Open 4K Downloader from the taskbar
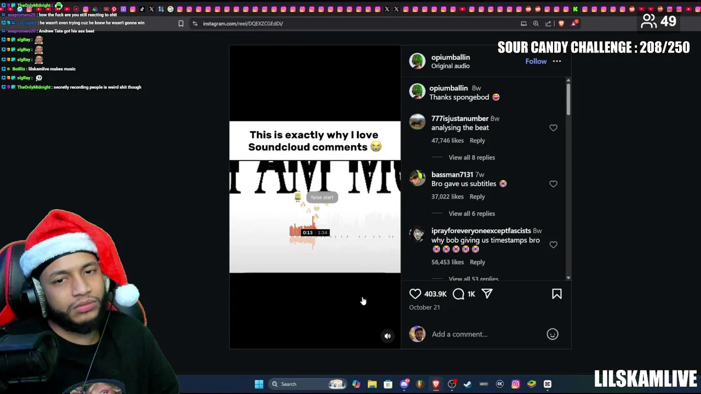 point(499,384)
